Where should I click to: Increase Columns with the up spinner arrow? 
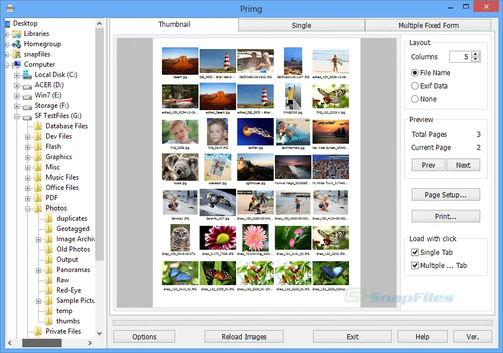[x=476, y=54]
